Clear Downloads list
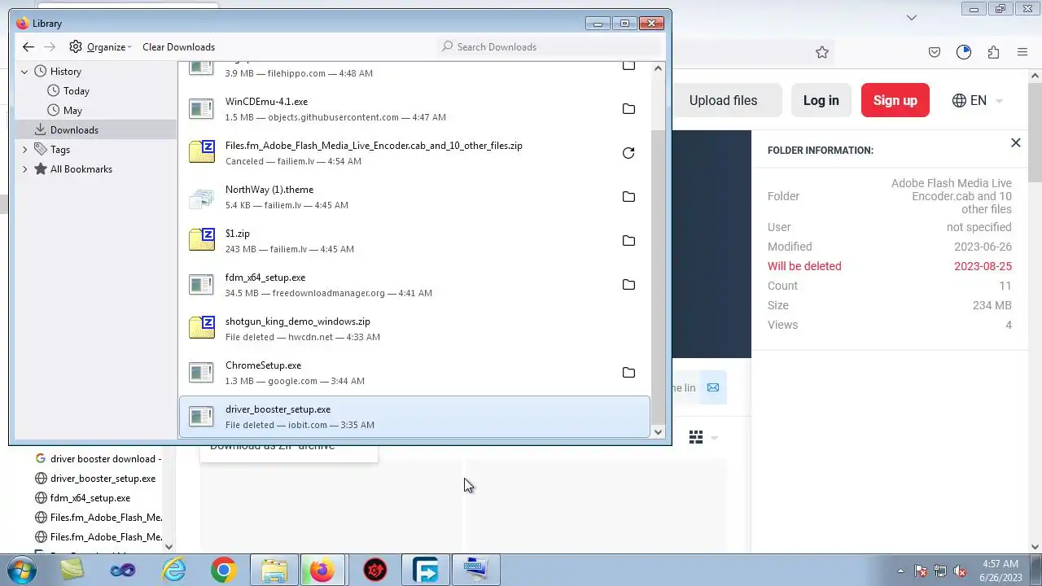The width and height of the screenshot is (1042, 586). (x=178, y=47)
